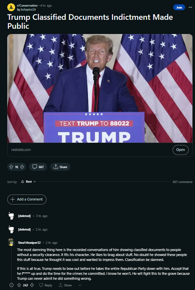Click the r/Conservative subreddit avatar
This screenshot has height=290, width=195.
pyautogui.click(x=11, y=7)
